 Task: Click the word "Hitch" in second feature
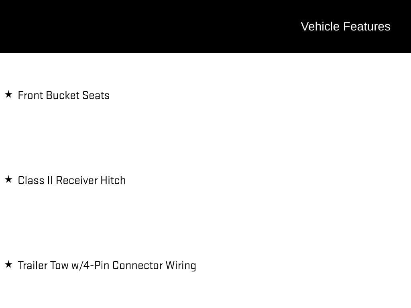click(x=113, y=180)
